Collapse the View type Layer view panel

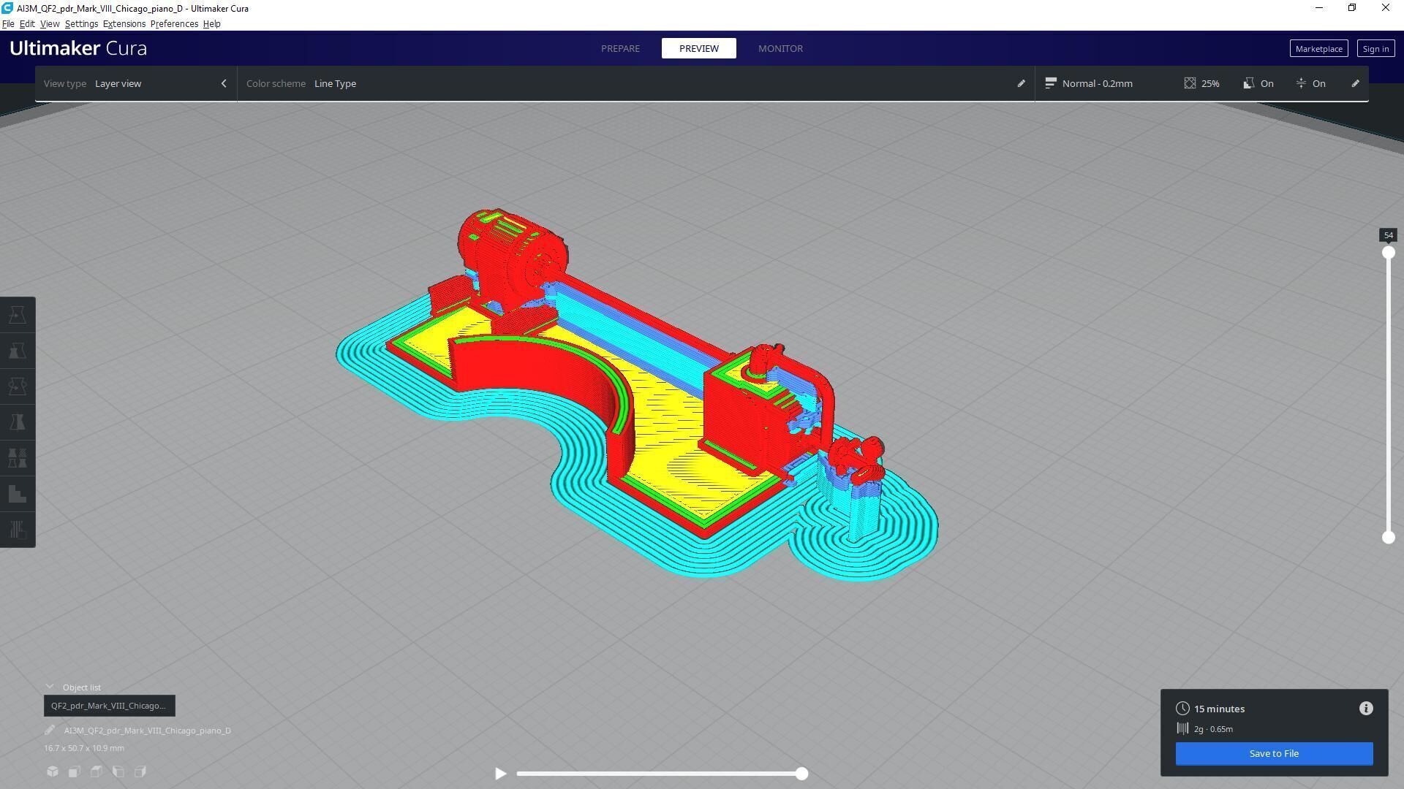coord(224,83)
